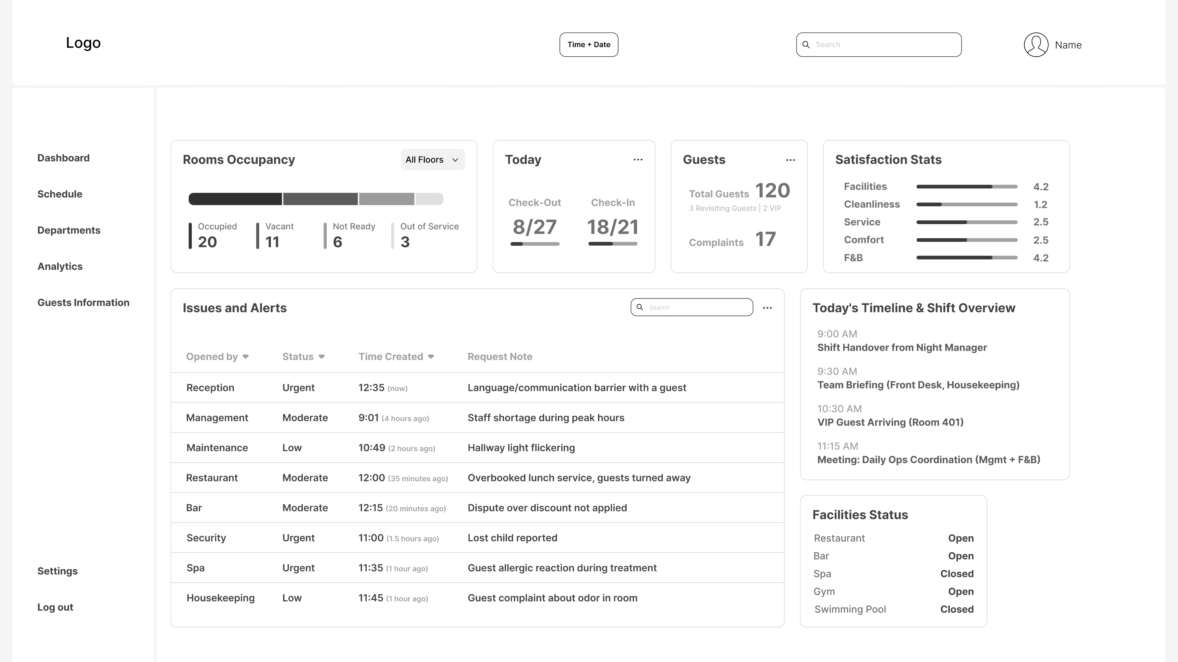Viewport: 1178px width, 662px height.
Task: Click Log out in the sidebar
Action: pos(55,607)
